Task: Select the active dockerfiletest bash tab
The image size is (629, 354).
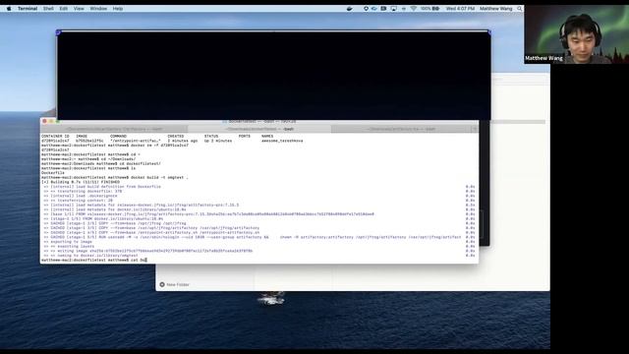Action: coord(259,129)
